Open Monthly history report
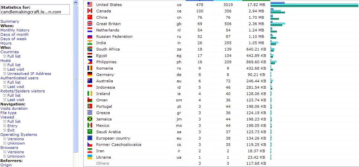 [15, 30]
